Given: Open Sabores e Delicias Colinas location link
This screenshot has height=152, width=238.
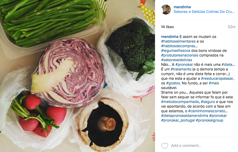Looking at the screenshot, I should coord(204,12).
